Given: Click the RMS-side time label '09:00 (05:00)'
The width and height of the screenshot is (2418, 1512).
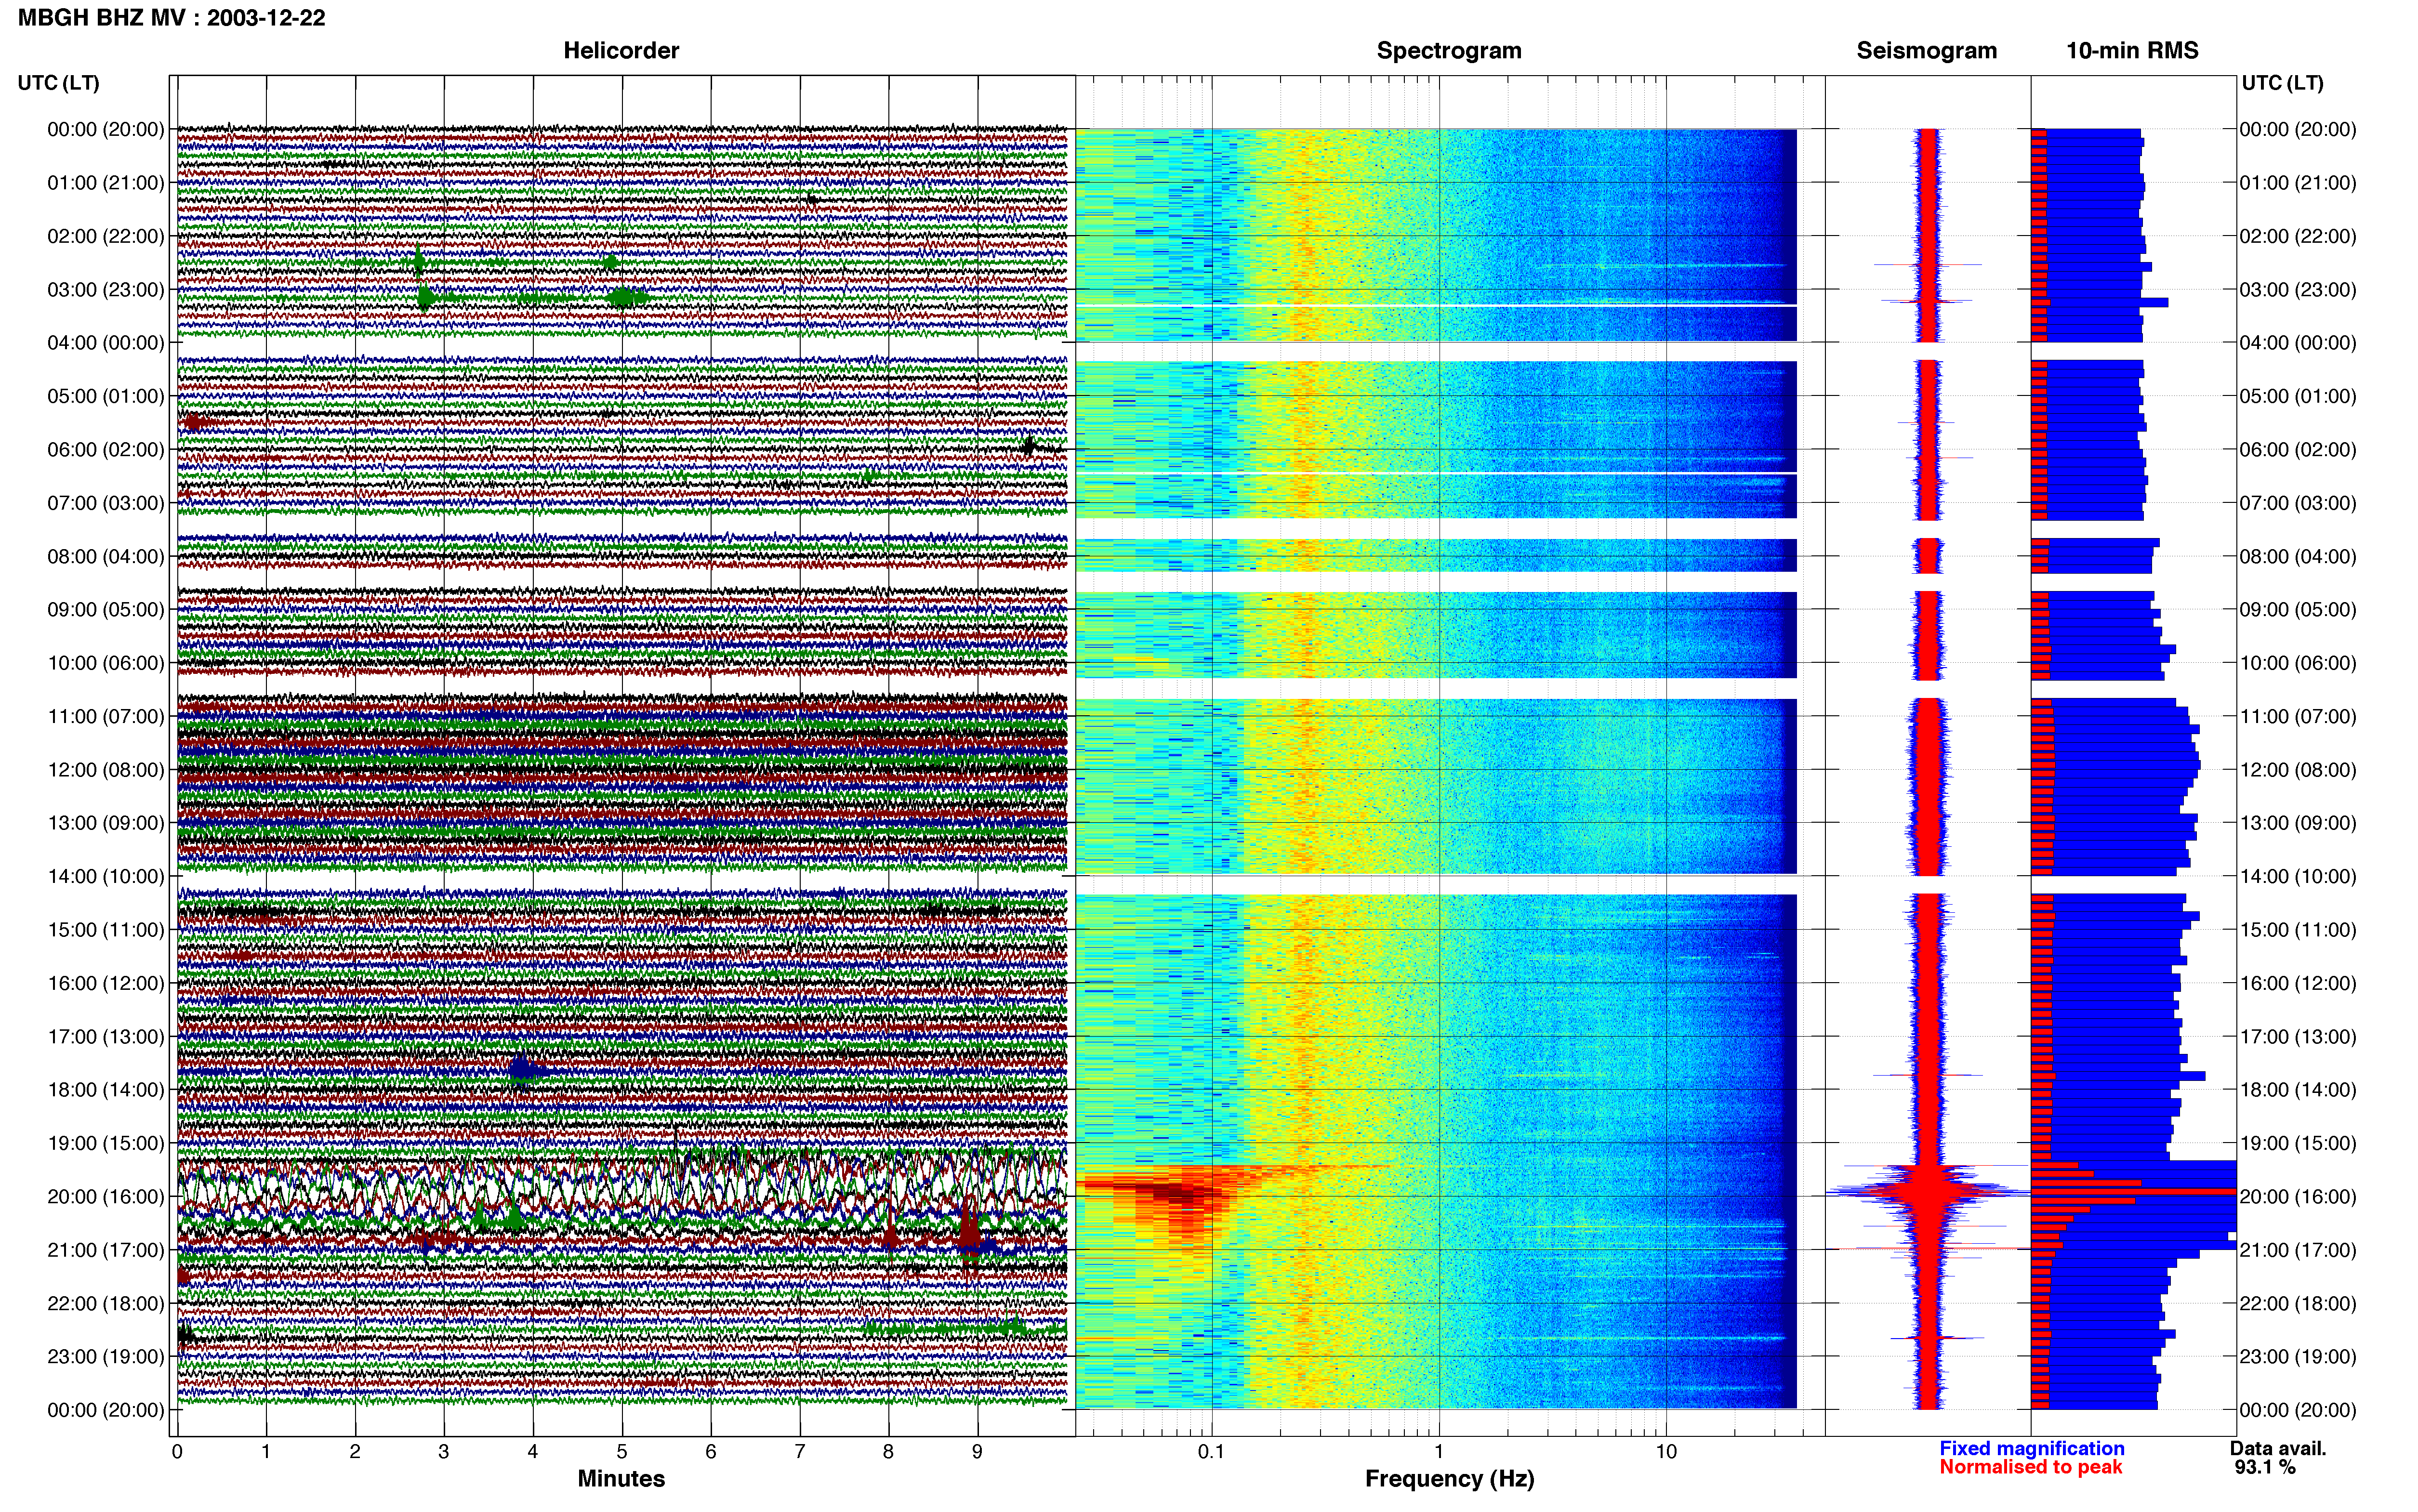Looking at the screenshot, I should [x=2298, y=610].
